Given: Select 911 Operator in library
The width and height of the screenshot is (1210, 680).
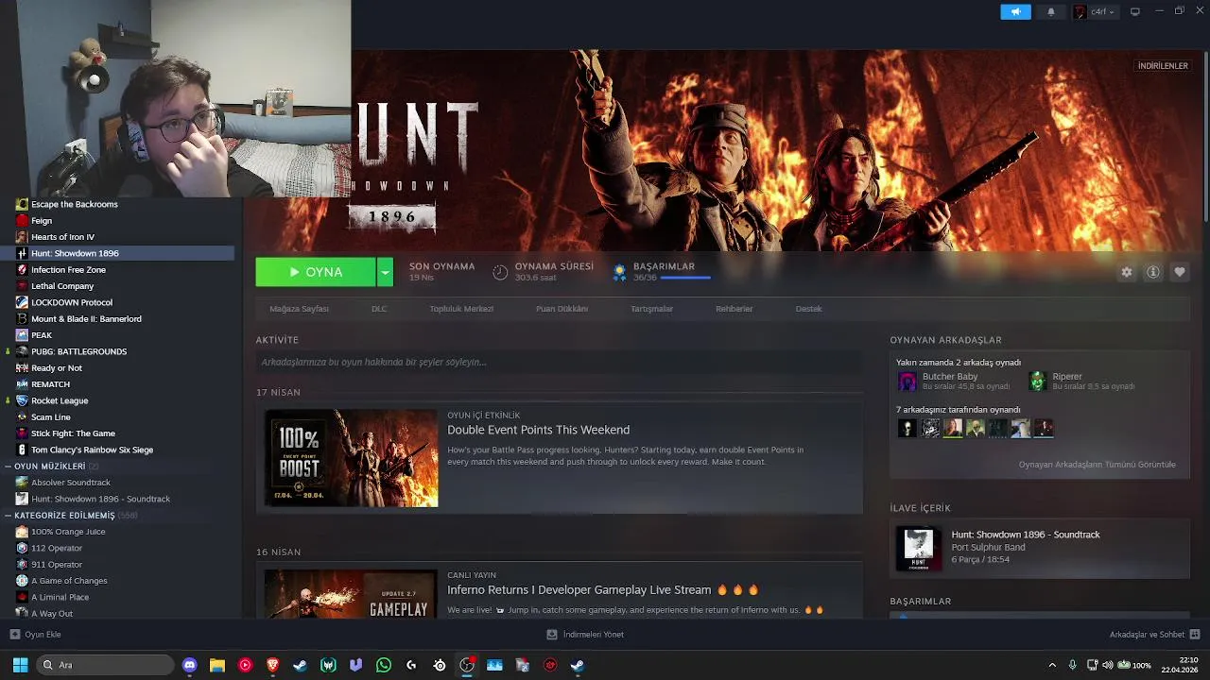Looking at the screenshot, I should click(57, 565).
